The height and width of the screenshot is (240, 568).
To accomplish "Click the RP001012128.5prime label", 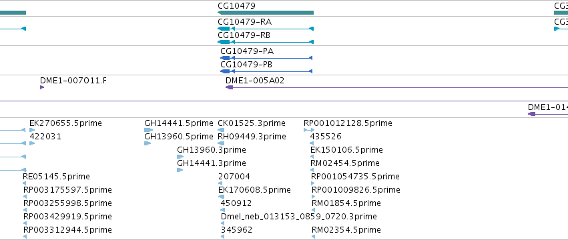I will (x=348, y=123).
